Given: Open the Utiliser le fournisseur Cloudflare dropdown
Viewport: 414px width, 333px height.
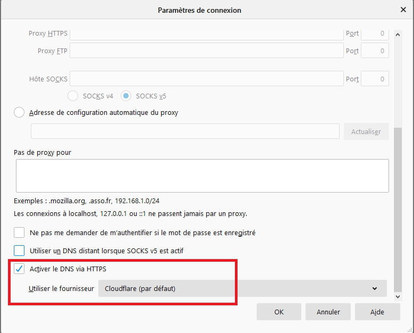Looking at the screenshot, I should pos(242,288).
